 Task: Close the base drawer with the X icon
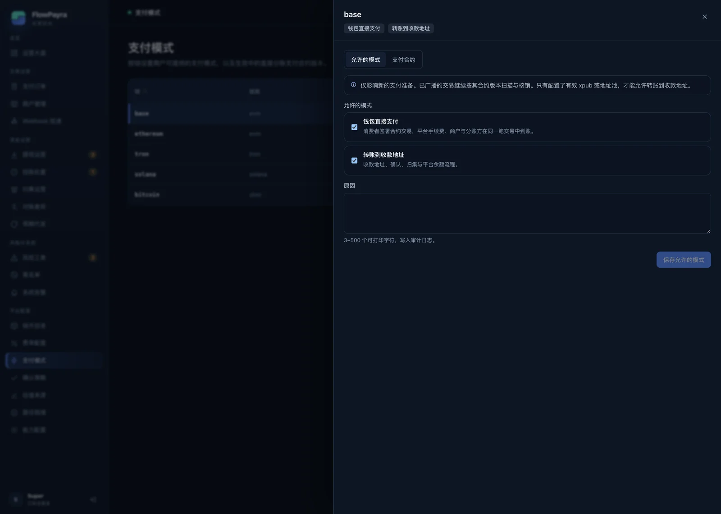click(705, 17)
